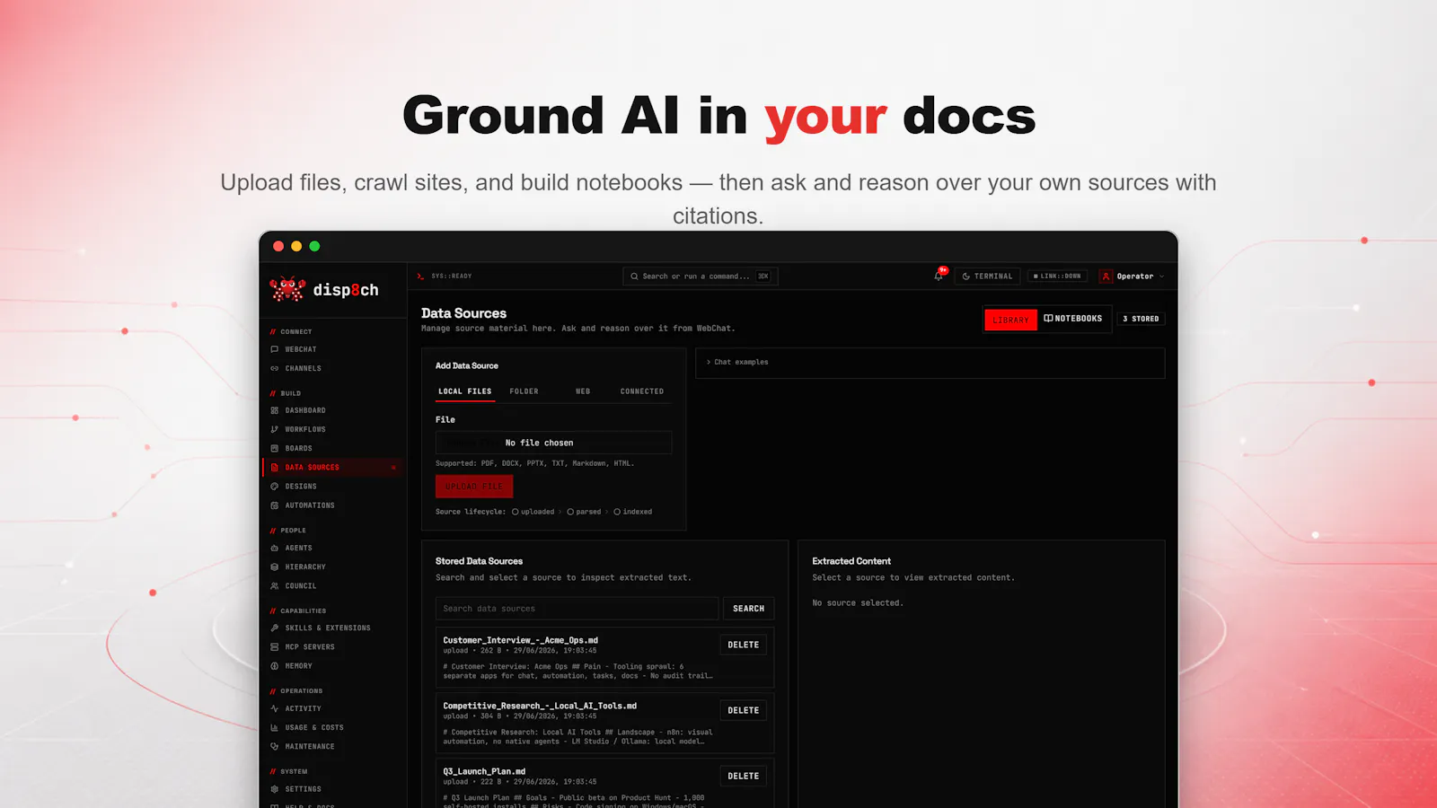
Task: Click the parsed lifecycle stage indicator
Action: [x=584, y=512]
